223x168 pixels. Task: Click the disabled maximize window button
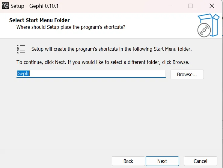coord(190,6)
